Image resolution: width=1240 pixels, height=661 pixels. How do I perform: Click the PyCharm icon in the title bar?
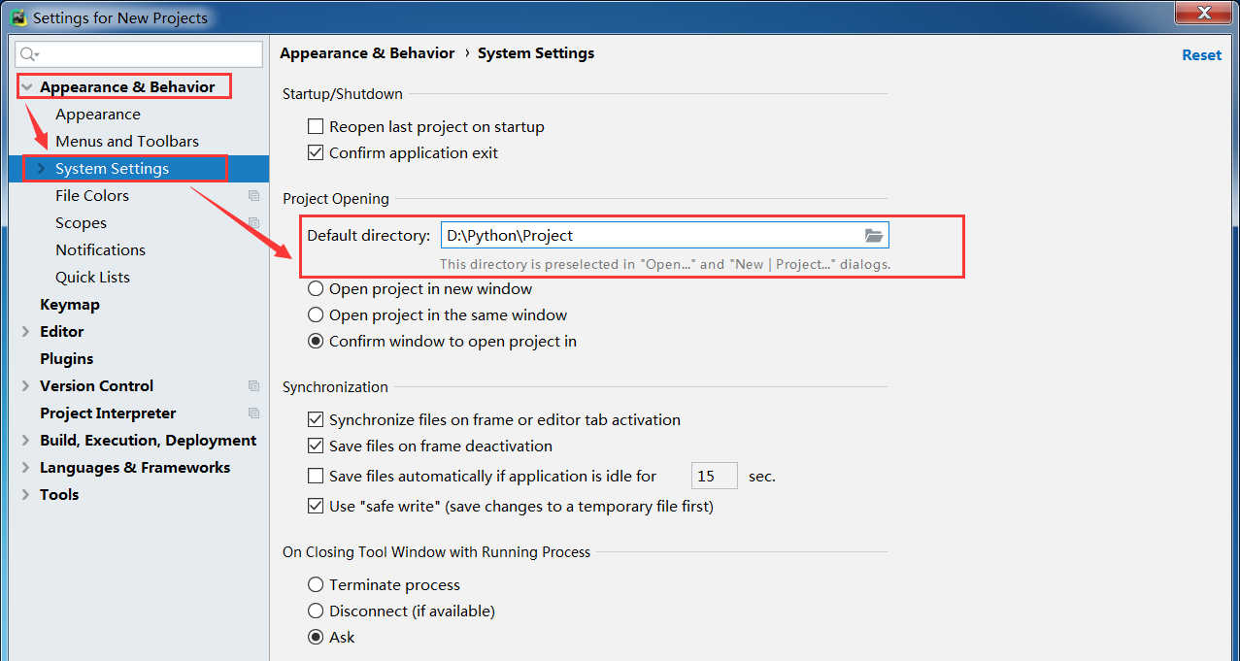(17, 17)
